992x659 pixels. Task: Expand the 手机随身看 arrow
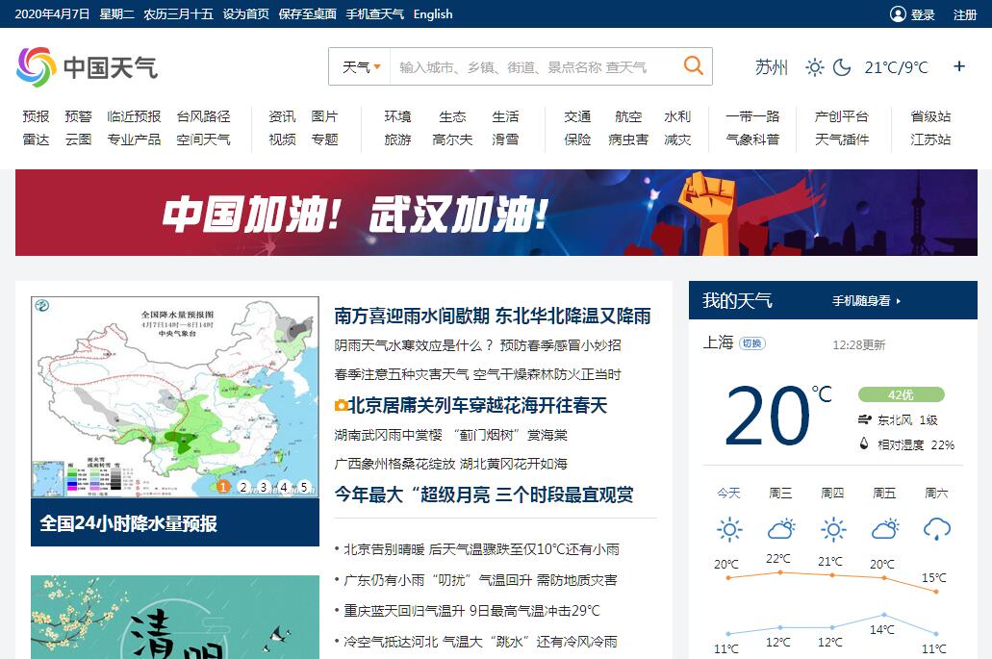[x=899, y=301]
